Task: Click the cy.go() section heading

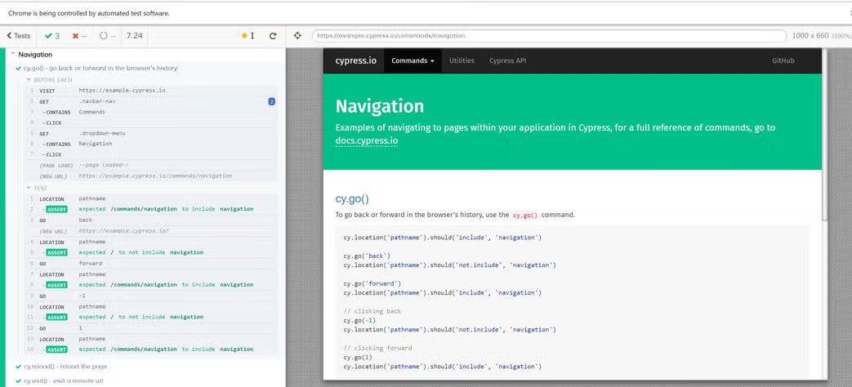Action: click(x=353, y=198)
